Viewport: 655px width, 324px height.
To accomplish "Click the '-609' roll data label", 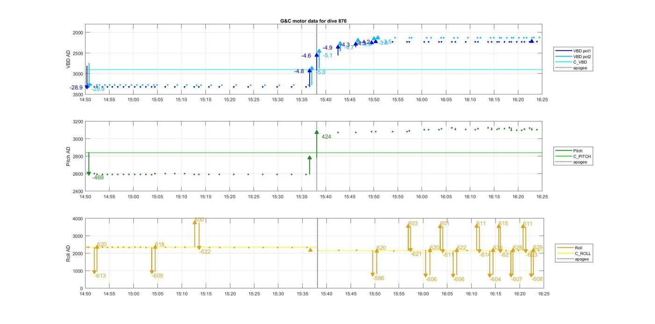I will (x=157, y=276).
